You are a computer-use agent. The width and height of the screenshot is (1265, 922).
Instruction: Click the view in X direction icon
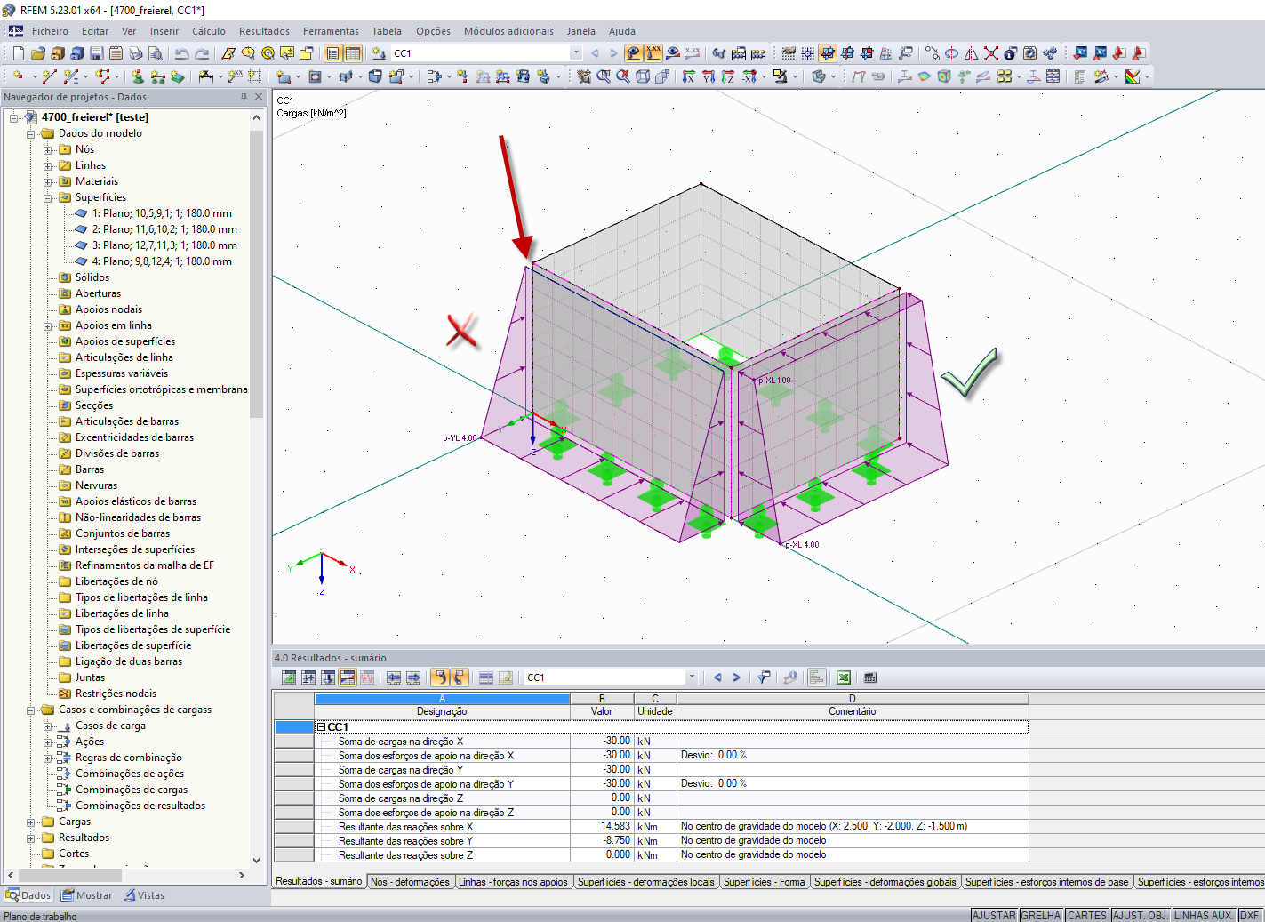tap(688, 76)
